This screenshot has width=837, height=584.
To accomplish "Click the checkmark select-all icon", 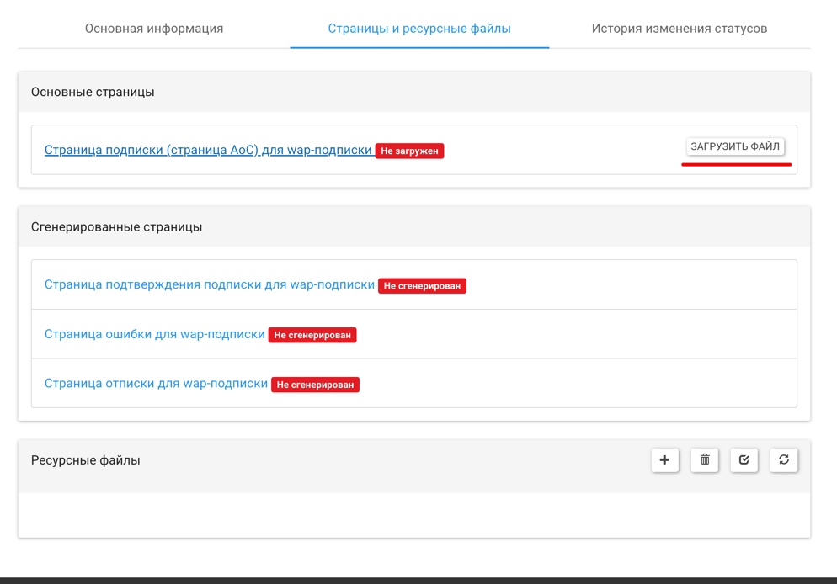I will tap(744, 460).
